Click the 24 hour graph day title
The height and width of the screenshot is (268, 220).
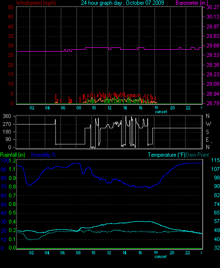coord(123,3)
